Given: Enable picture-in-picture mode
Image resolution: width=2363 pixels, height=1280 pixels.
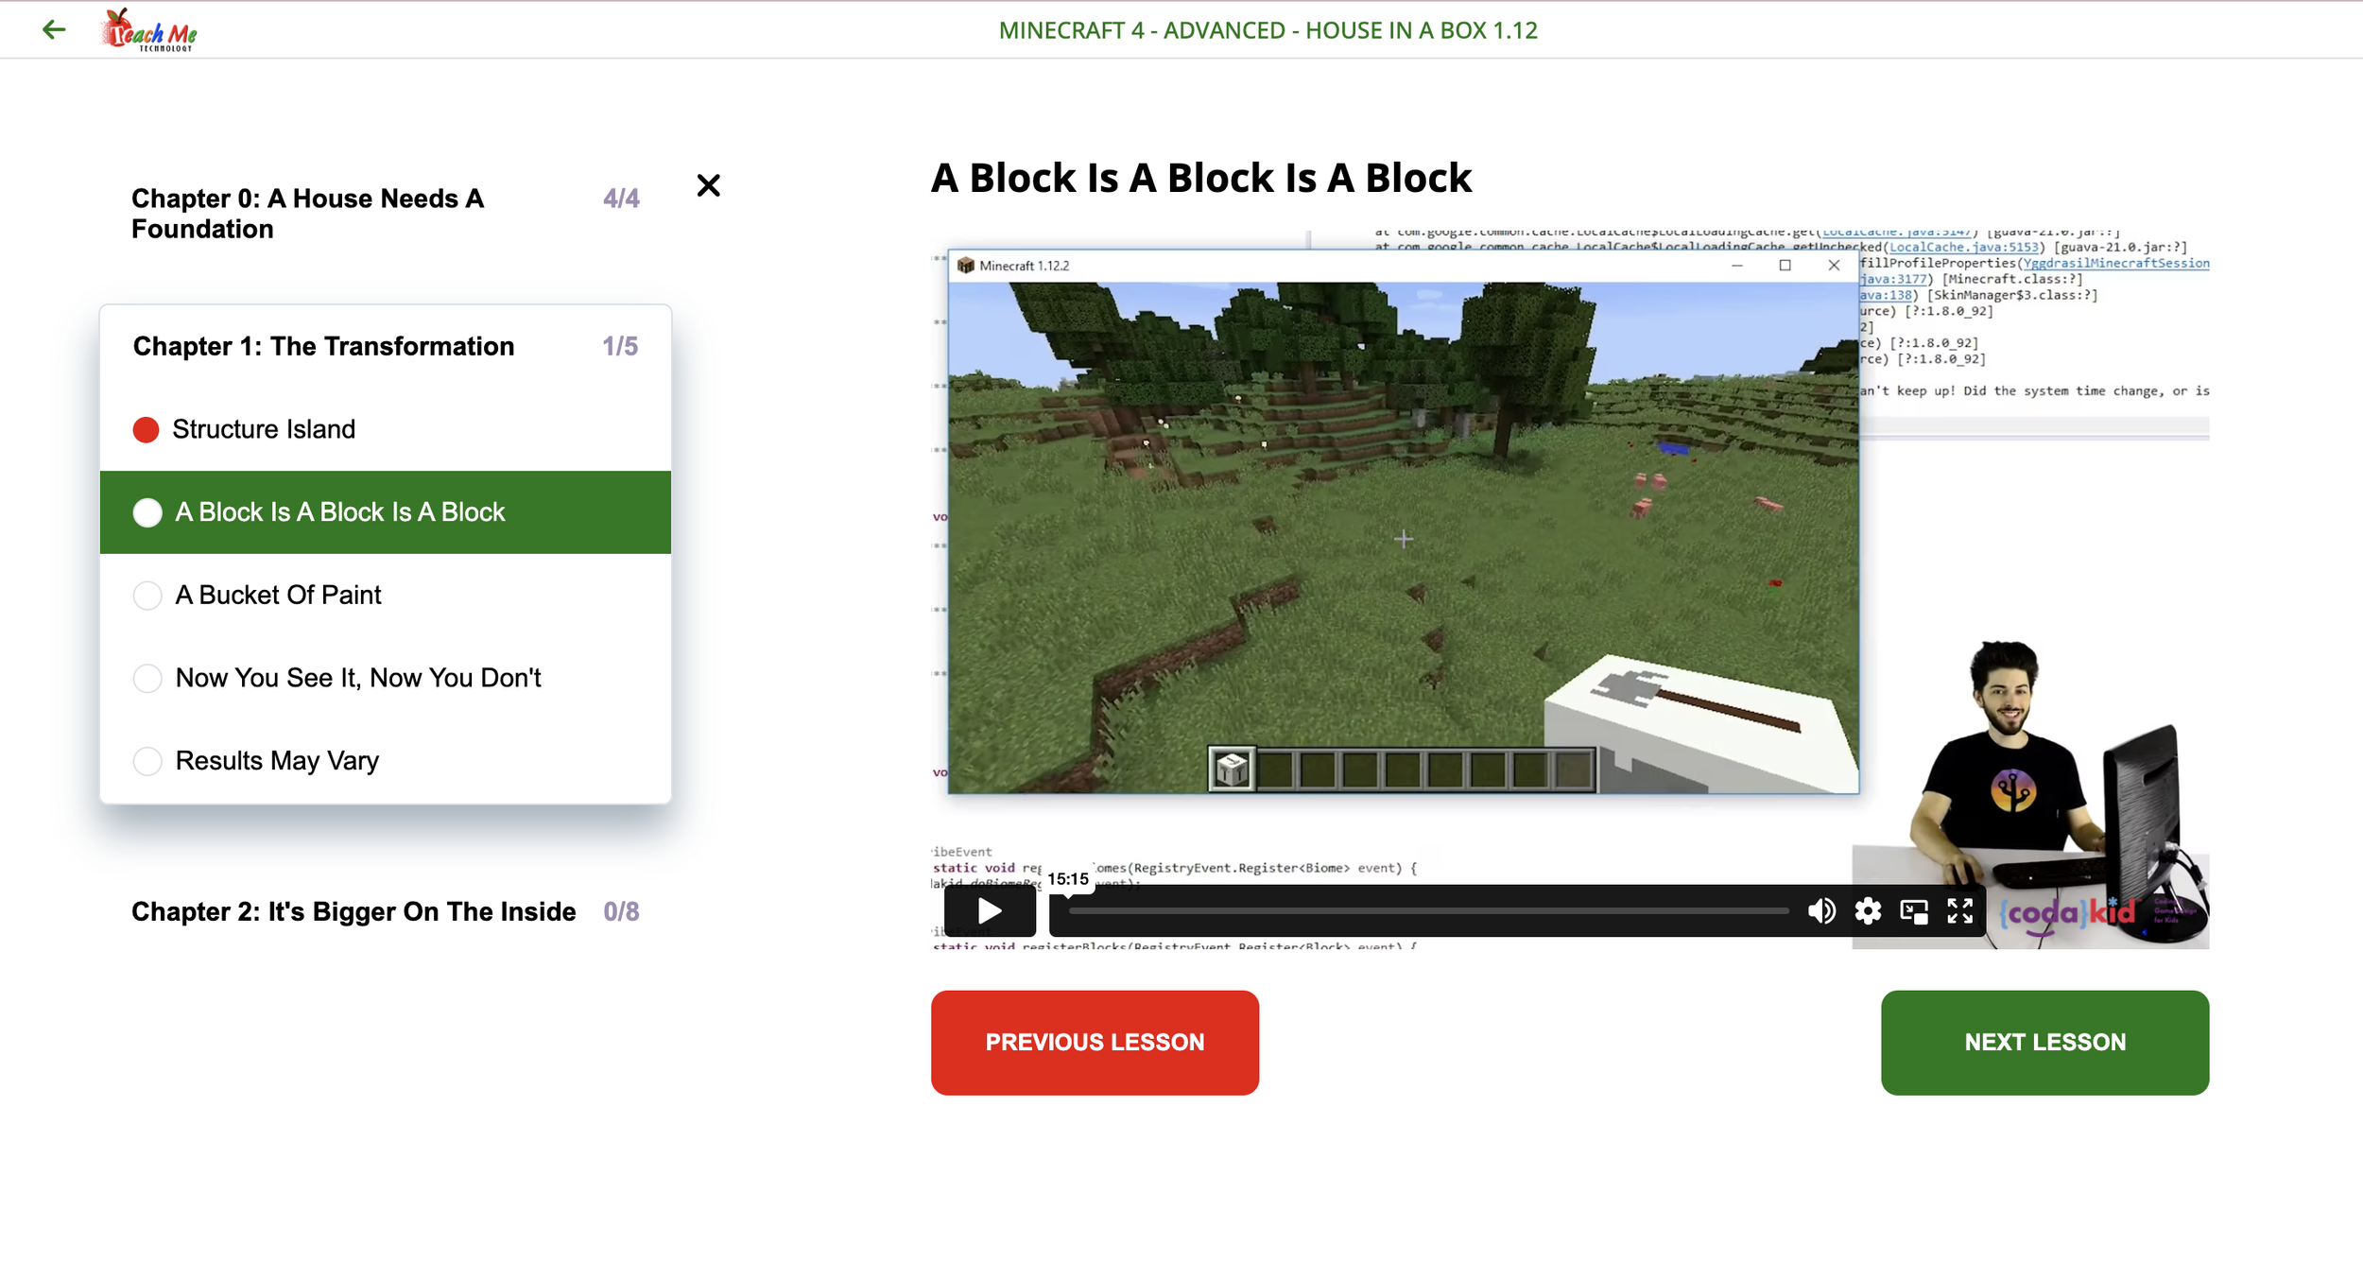Looking at the screenshot, I should coord(1914,911).
